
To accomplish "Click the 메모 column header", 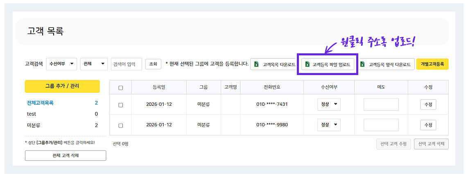I will point(381,87).
